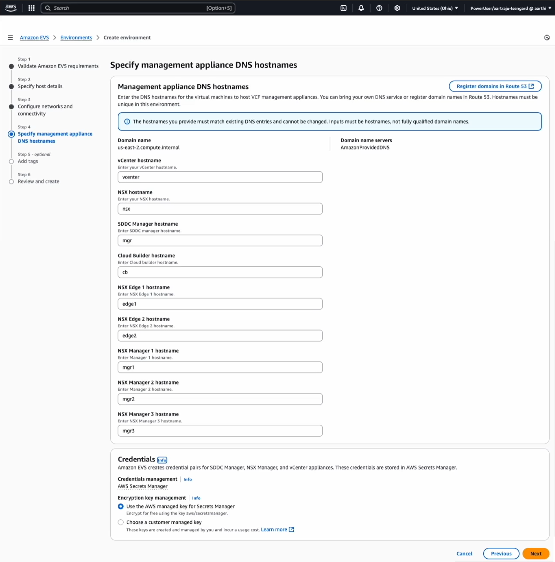Click the vCenter hostname field

[x=220, y=177]
